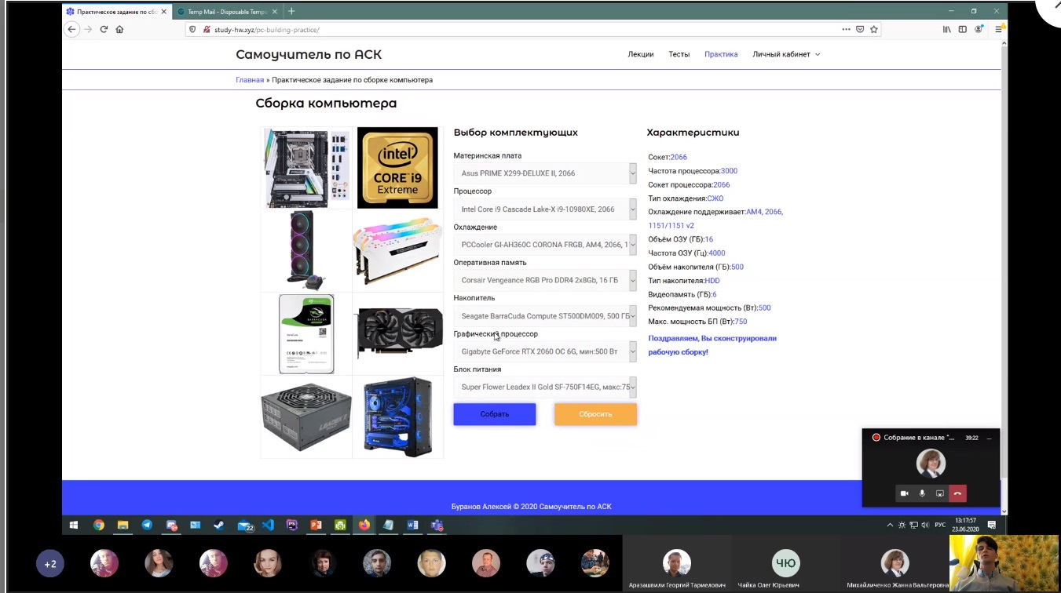This screenshot has height=593, width=1061.
Task: Click the system tray volume icon
Action: point(926,525)
